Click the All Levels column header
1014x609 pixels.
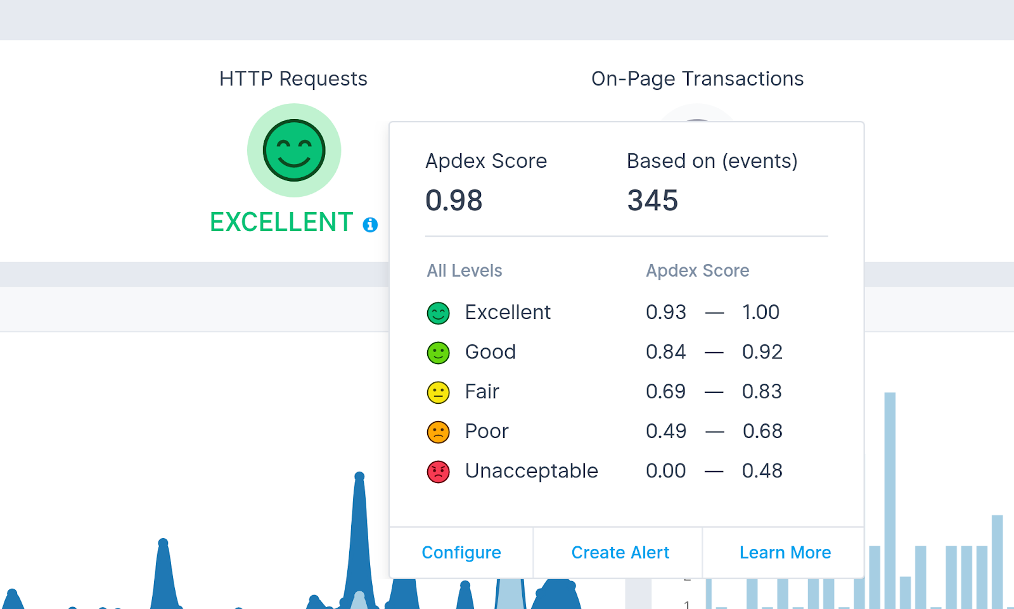[x=465, y=271]
